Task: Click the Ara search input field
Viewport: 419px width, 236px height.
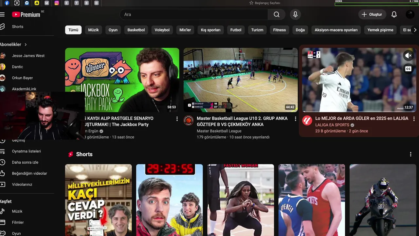Action: (x=194, y=14)
